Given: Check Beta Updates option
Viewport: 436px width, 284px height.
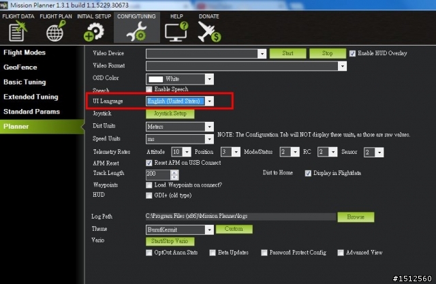Looking at the screenshot, I should point(213,253).
